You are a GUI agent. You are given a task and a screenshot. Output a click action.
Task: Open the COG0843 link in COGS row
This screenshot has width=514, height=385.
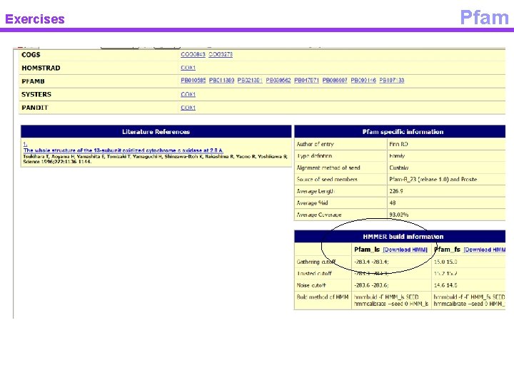[x=193, y=54]
